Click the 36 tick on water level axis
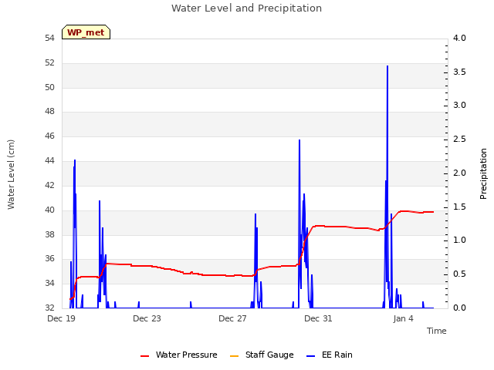 coord(49,259)
